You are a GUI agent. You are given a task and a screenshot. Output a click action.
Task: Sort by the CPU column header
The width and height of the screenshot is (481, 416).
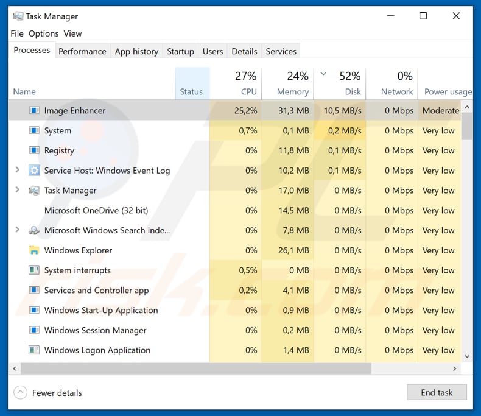click(236, 83)
